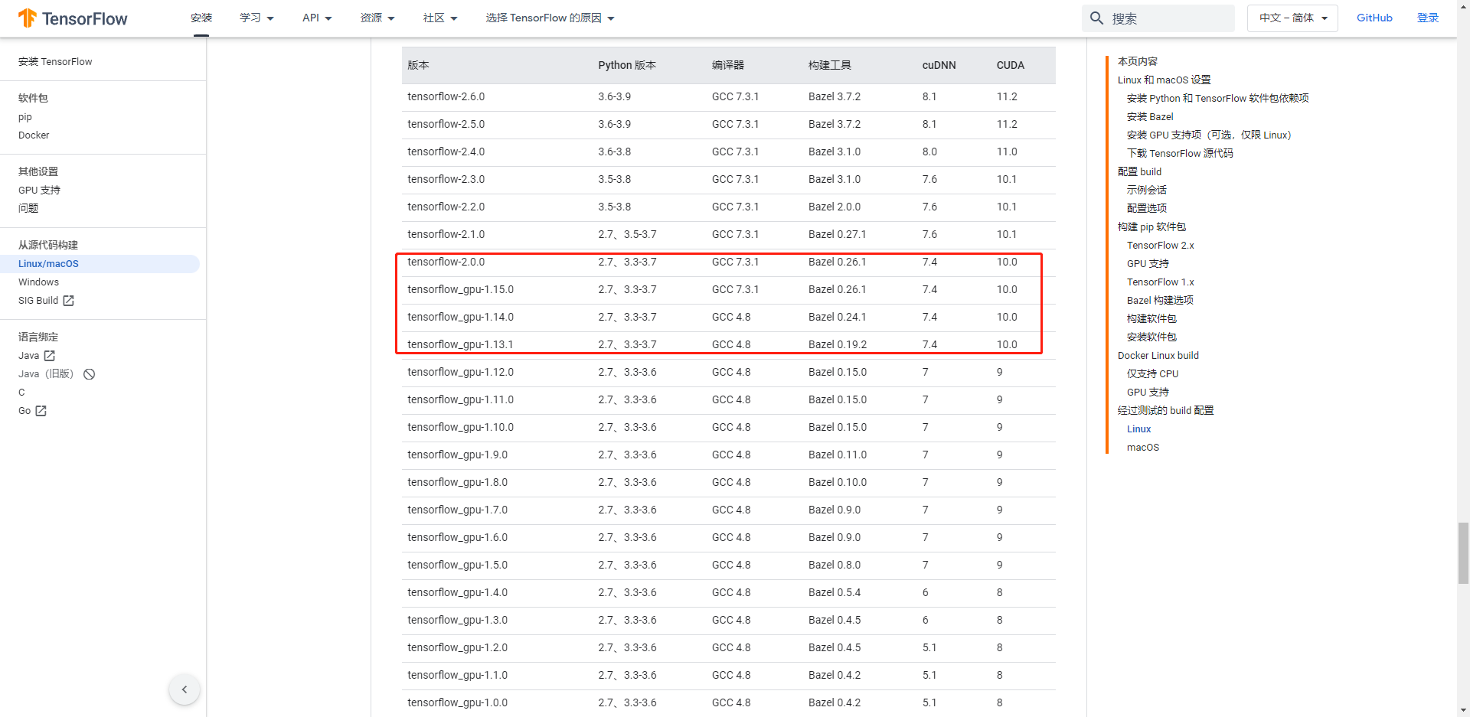Click the scrollbar down arrow
This screenshot has height=717, width=1470.
click(1463, 711)
